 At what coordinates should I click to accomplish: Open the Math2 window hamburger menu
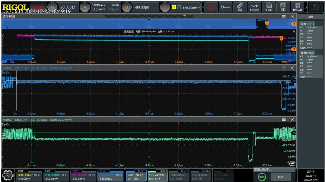pyautogui.click(x=284, y=120)
